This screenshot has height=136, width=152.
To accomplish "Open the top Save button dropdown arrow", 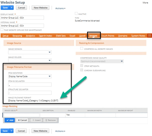I will pyautogui.click(x=11, y=8).
